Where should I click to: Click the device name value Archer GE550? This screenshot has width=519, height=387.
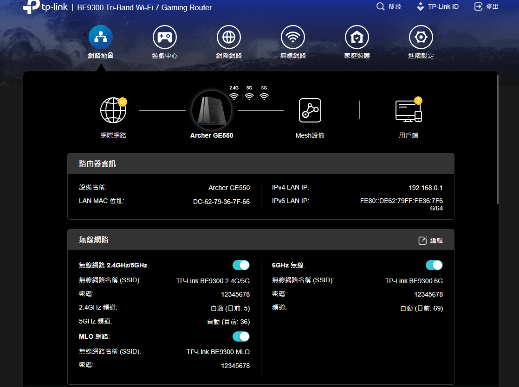pyautogui.click(x=229, y=188)
